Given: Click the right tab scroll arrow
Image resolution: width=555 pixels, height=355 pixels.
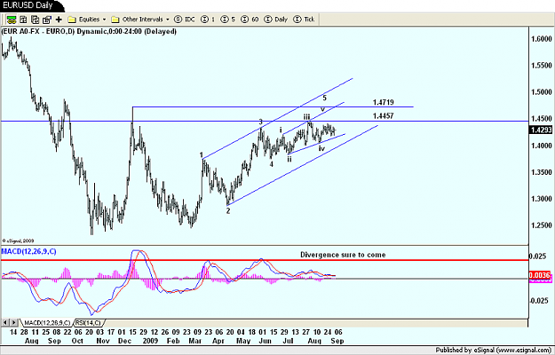Looking at the screenshot, I should click(13, 322).
